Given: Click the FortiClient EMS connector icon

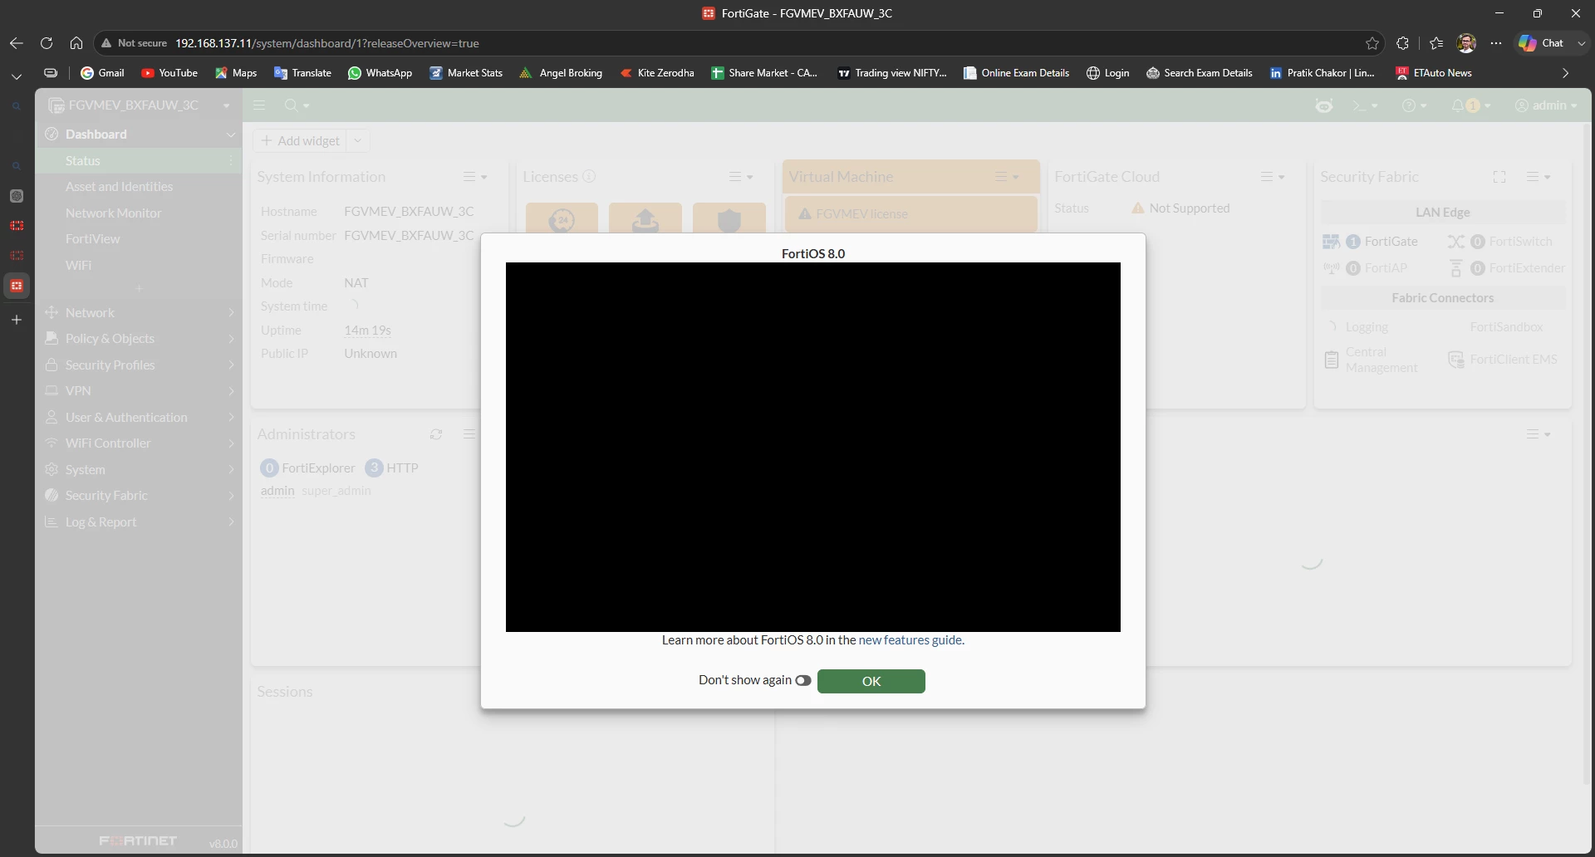Looking at the screenshot, I should pos(1455,360).
